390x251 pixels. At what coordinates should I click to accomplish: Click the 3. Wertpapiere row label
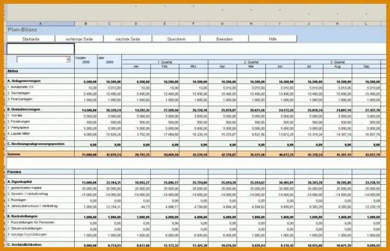[18, 127]
